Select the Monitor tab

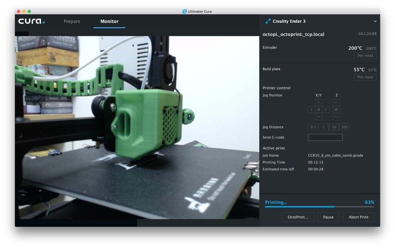(x=109, y=22)
